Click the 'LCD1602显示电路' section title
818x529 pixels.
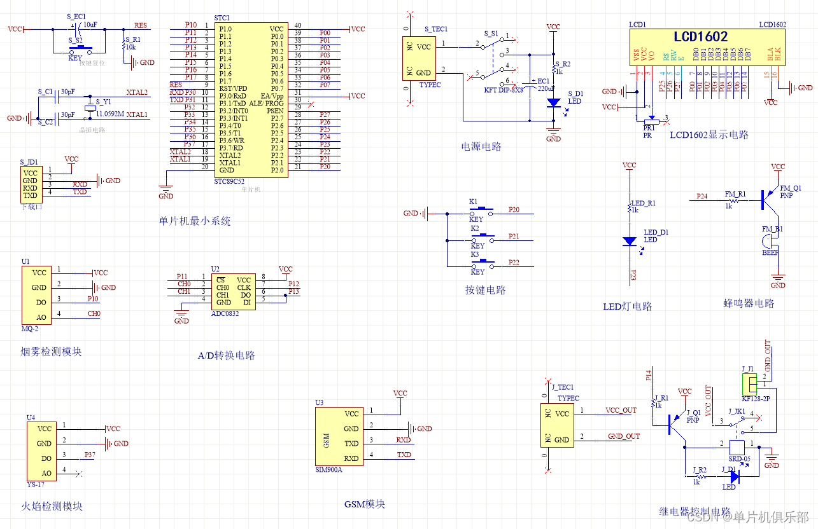pos(709,135)
